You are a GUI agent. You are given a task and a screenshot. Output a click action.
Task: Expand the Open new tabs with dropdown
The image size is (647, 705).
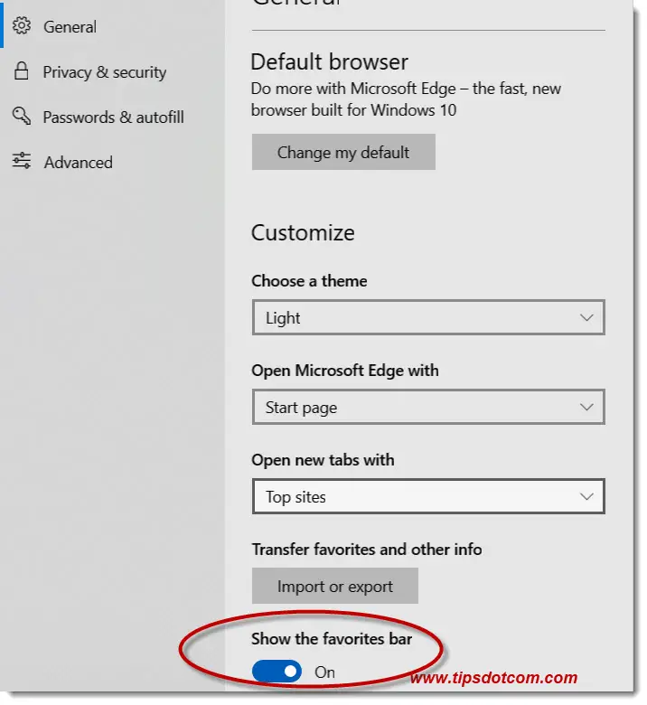pyautogui.click(x=428, y=496)
